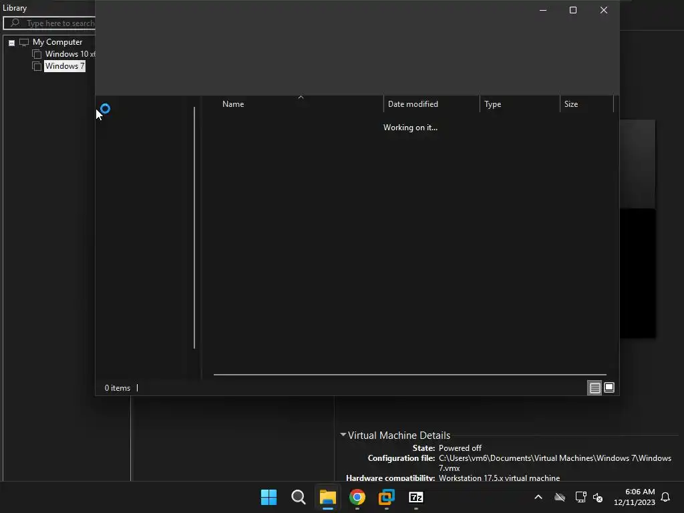Open taskbar Search
The image size is (684, 513).
[x=299, y=497]
